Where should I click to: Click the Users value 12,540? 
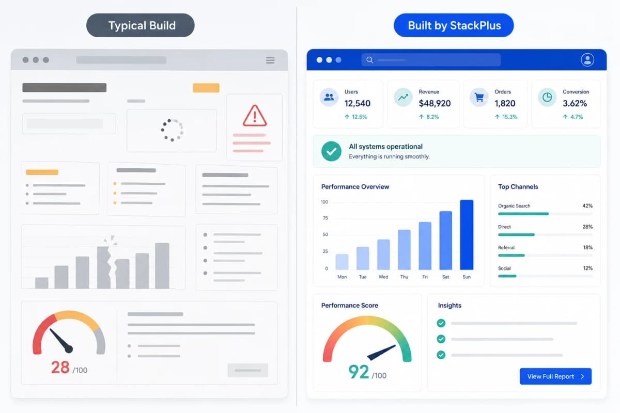pyautogui.click(x=358, y=103)
